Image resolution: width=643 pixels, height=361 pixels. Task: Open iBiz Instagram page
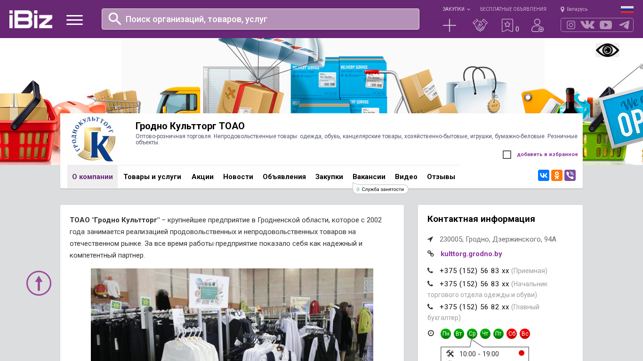pyautogui.click(x=571, y=25)
